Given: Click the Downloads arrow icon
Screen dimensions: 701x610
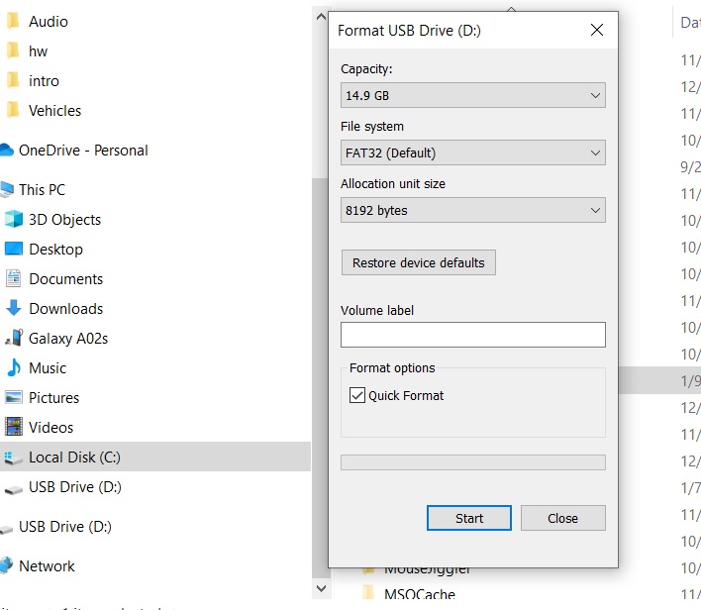Looking at the screenshot, I should tap(14, 309).
